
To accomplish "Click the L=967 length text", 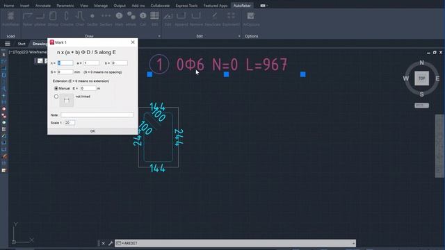I will point(266,65).
